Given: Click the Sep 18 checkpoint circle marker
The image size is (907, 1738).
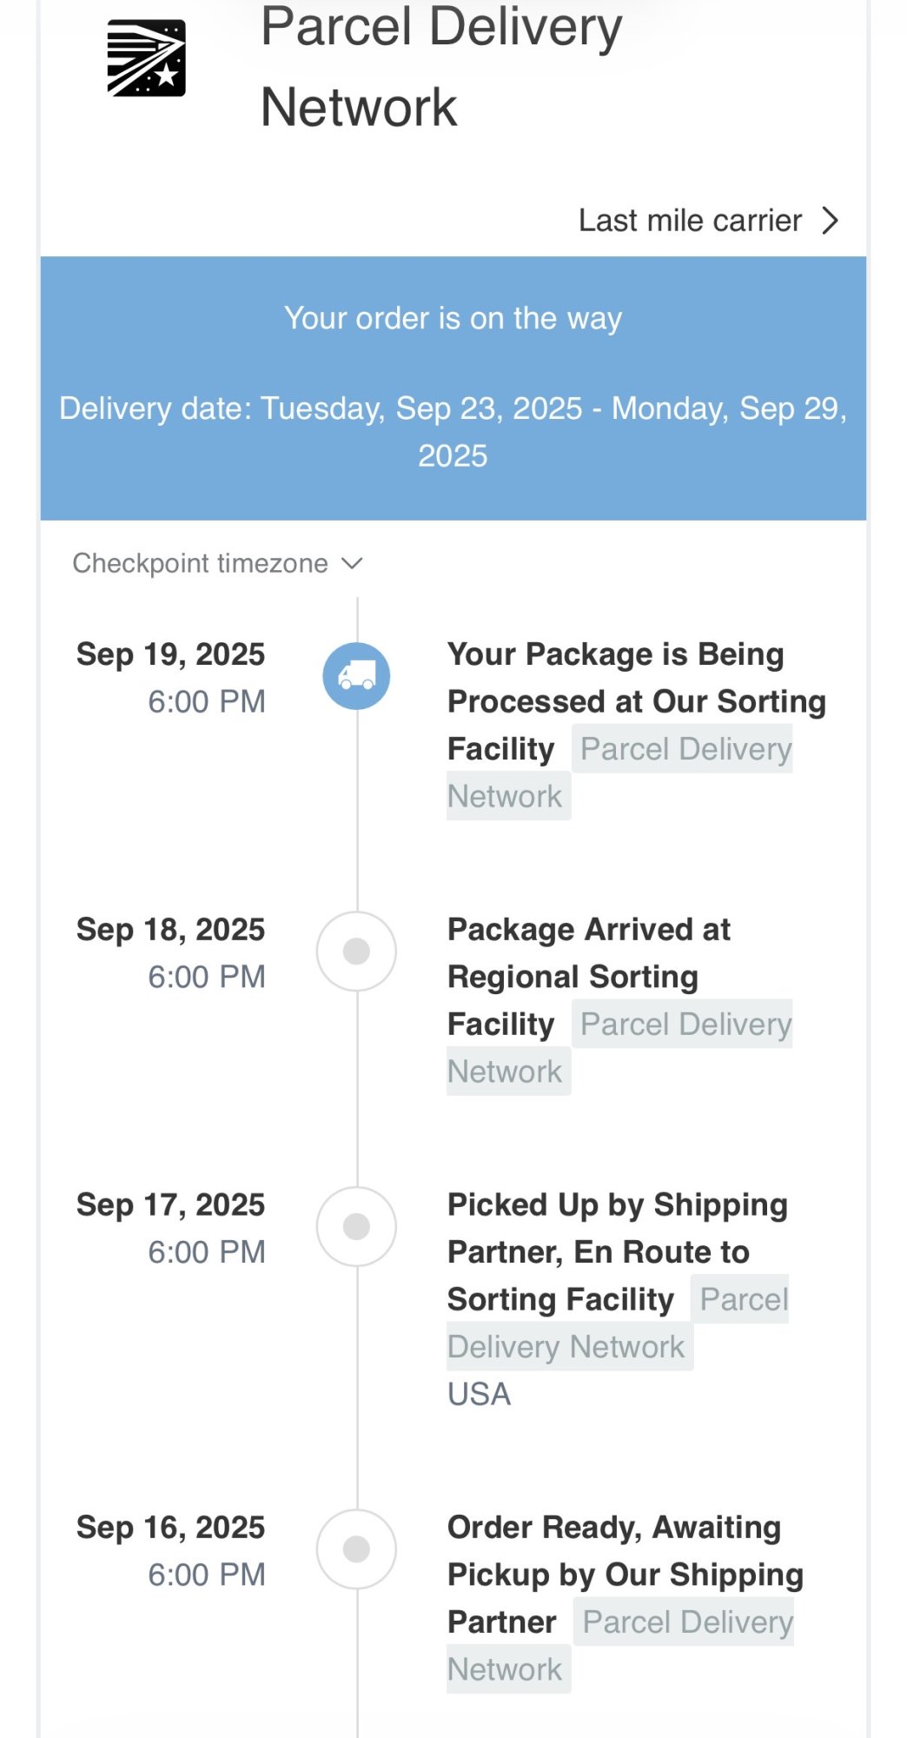Looking at the screenshot, I should [x=356, y=951].
